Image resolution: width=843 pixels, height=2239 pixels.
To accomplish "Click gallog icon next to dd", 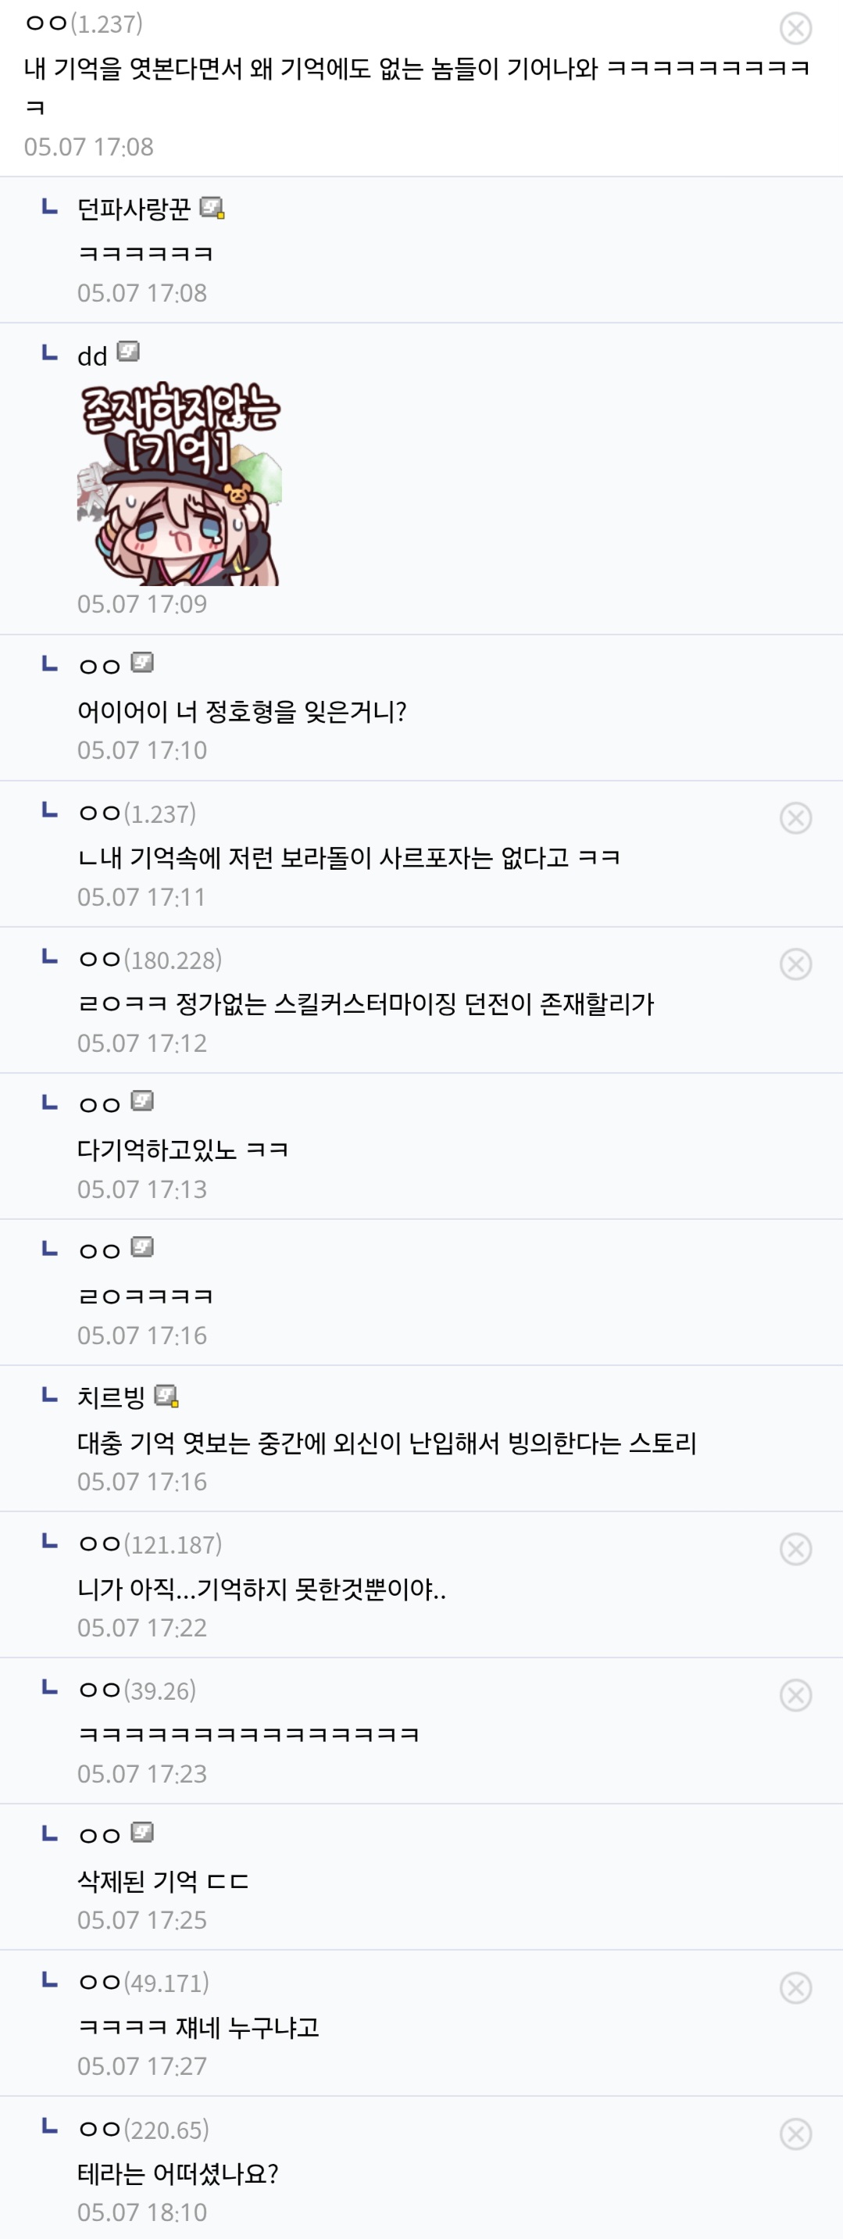I will (128, 352).
